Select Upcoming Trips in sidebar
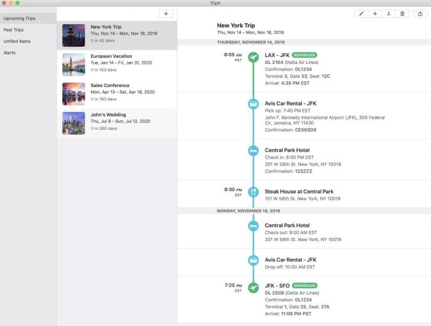 [x=28, y=19]
